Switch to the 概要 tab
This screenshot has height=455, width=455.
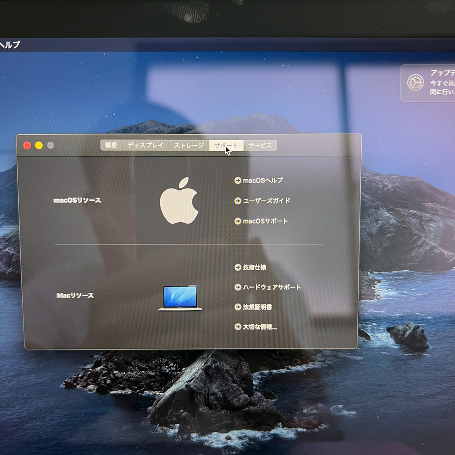[x=112, y=145]
